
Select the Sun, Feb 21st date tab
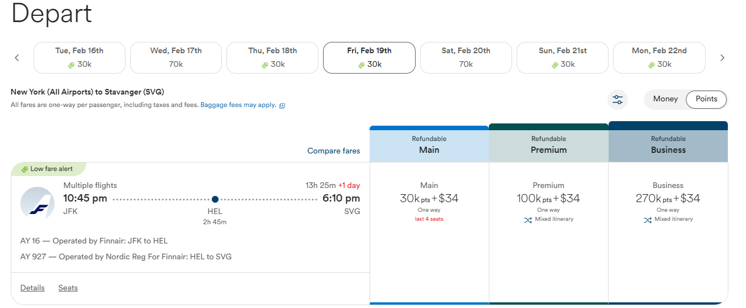pos(563,58)
